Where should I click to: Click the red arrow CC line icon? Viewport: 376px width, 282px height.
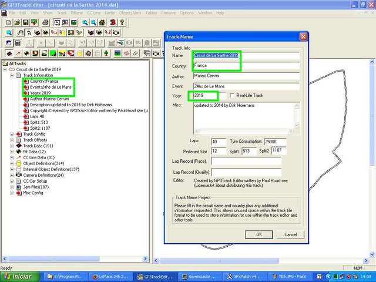point(18,53)
